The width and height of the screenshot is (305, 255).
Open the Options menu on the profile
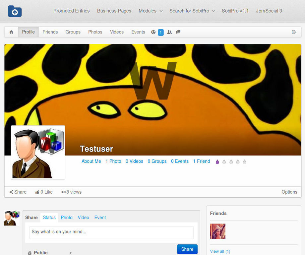coord(289,192)
